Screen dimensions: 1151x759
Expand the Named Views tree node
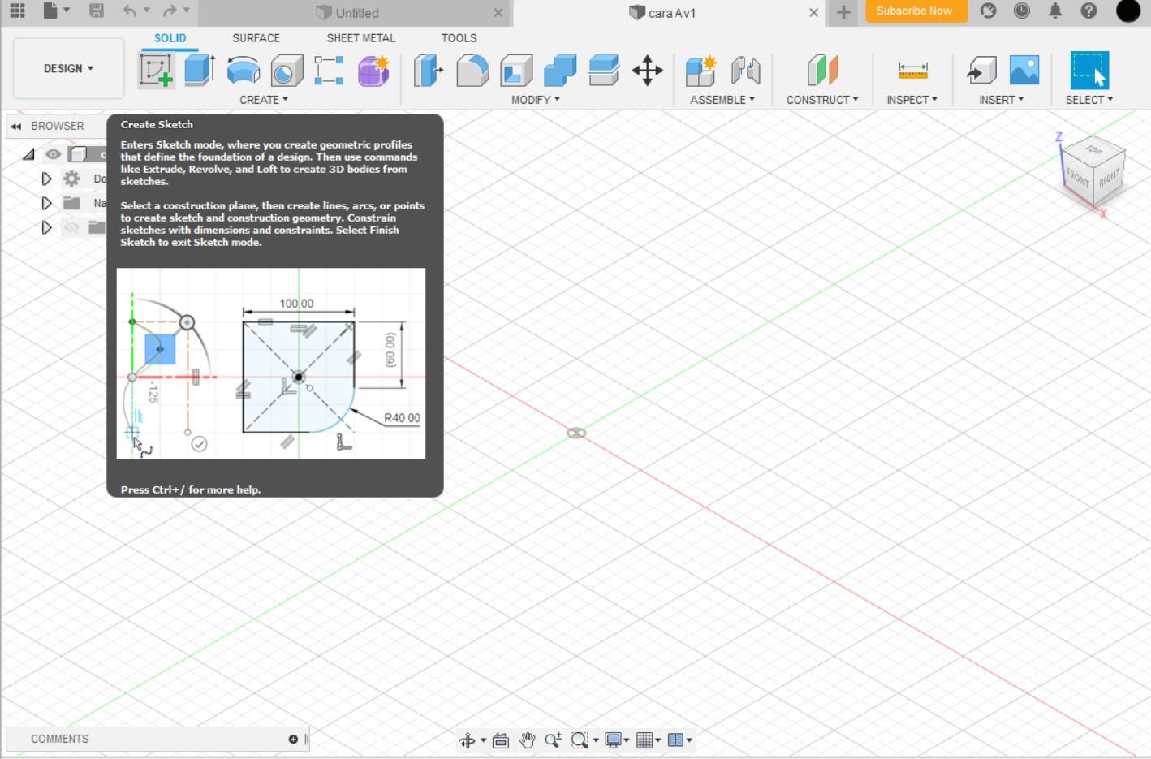46,203
